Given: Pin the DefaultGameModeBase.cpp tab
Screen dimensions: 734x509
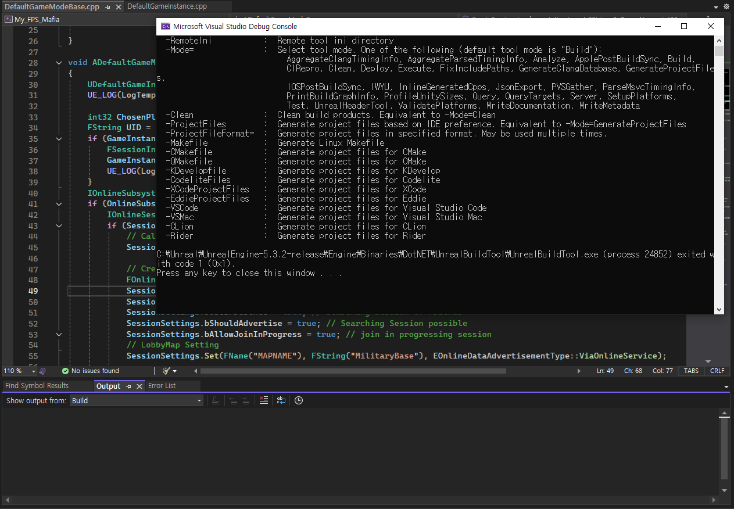Looking at the screenshot, I should coord(108,7).
